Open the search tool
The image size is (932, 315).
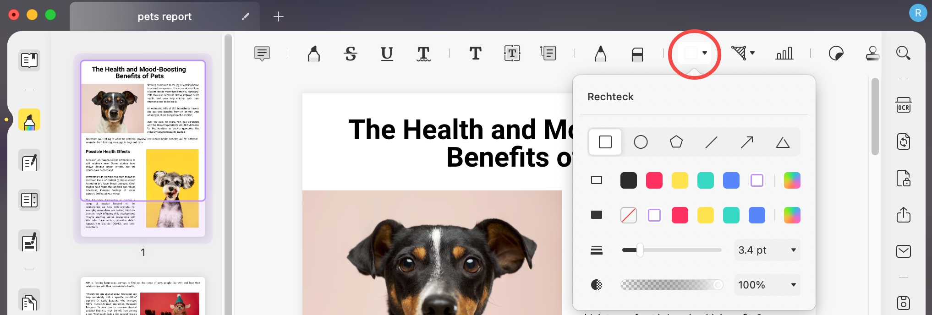[904, 54]
